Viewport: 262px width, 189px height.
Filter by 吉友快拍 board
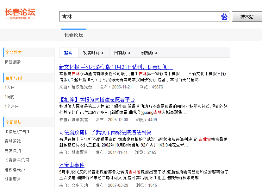click(13, 151)
